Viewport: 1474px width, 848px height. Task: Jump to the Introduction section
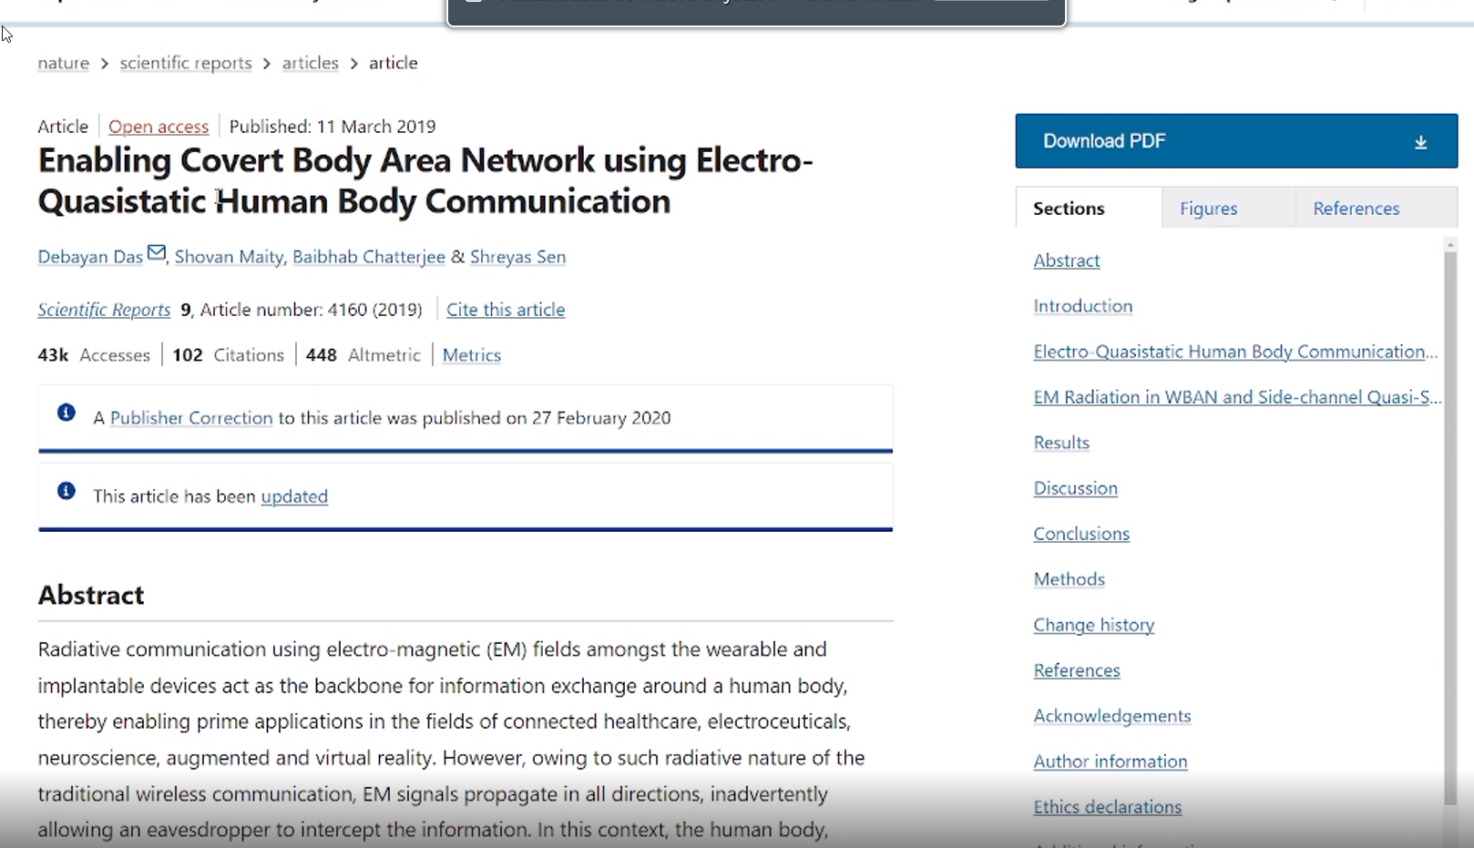(x=1083, y=306)
